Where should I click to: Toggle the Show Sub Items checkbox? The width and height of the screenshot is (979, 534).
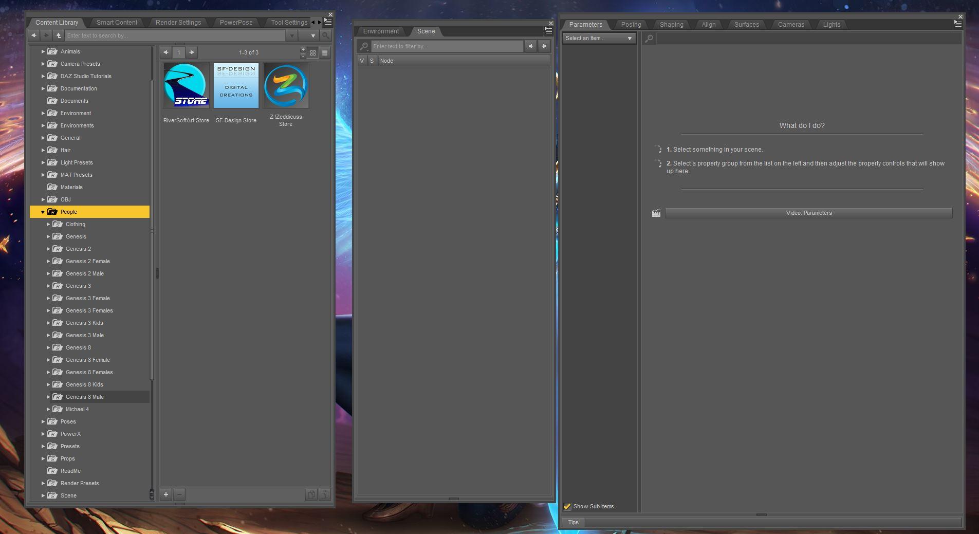point(567,506)
